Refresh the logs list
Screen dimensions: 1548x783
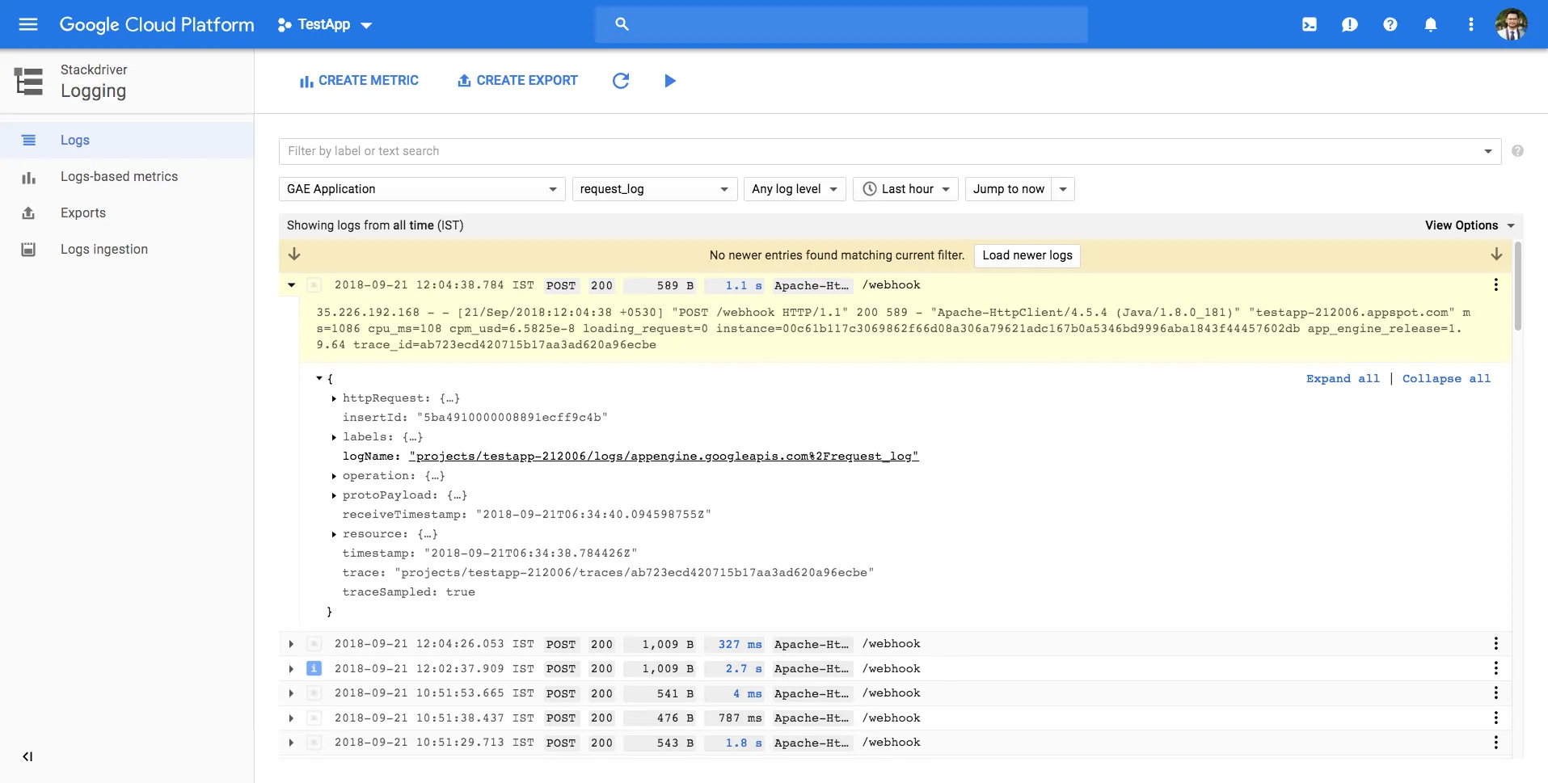621,81
